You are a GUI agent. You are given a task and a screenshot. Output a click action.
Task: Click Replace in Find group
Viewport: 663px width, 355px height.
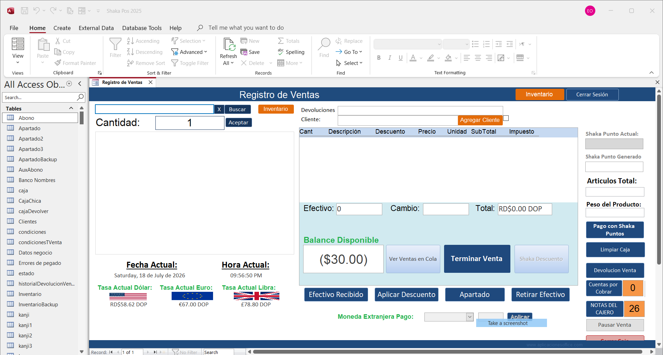[349, 41]
